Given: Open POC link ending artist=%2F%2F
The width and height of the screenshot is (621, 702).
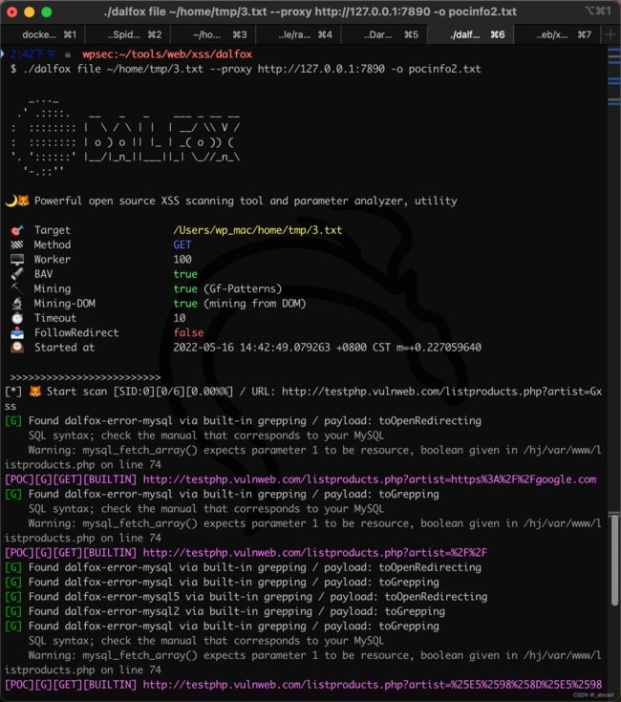Looking at the screenshot, I should (x=314, y=553).
